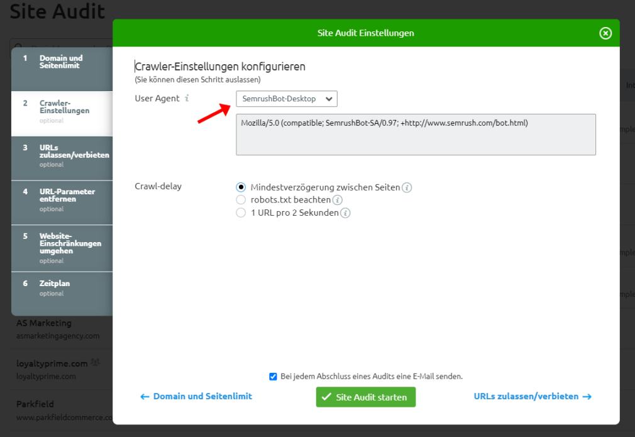Image resolution: width=635 pixels, height=437 pixels.
Task: Close the Site Audit Einstellungen dialog
Action: [605, 33]
